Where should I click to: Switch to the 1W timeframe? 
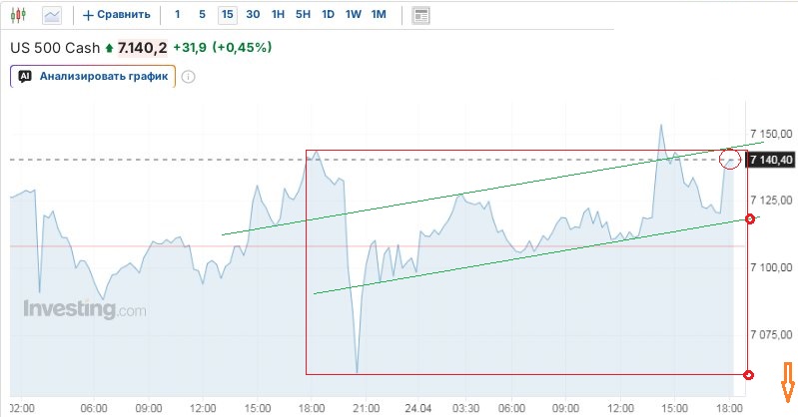click(353, 15)
